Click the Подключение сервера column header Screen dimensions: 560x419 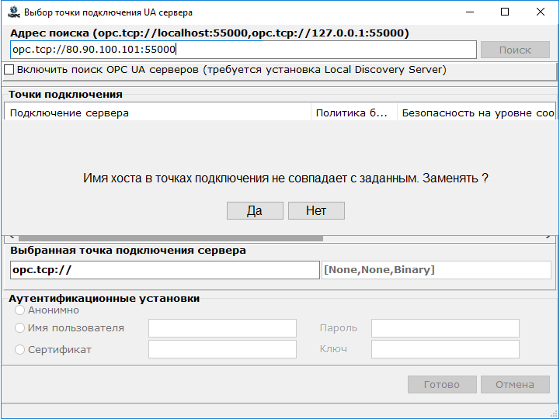[x=158, y=113]
